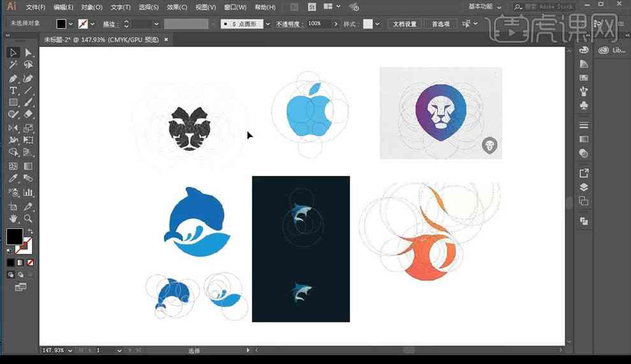Select the Paintbrush tool

tap(28, 102)
